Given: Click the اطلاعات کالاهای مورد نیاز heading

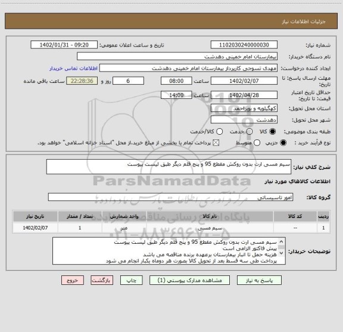Looking at the screenshot, I should pyautogui.click(x=298, y=181).
